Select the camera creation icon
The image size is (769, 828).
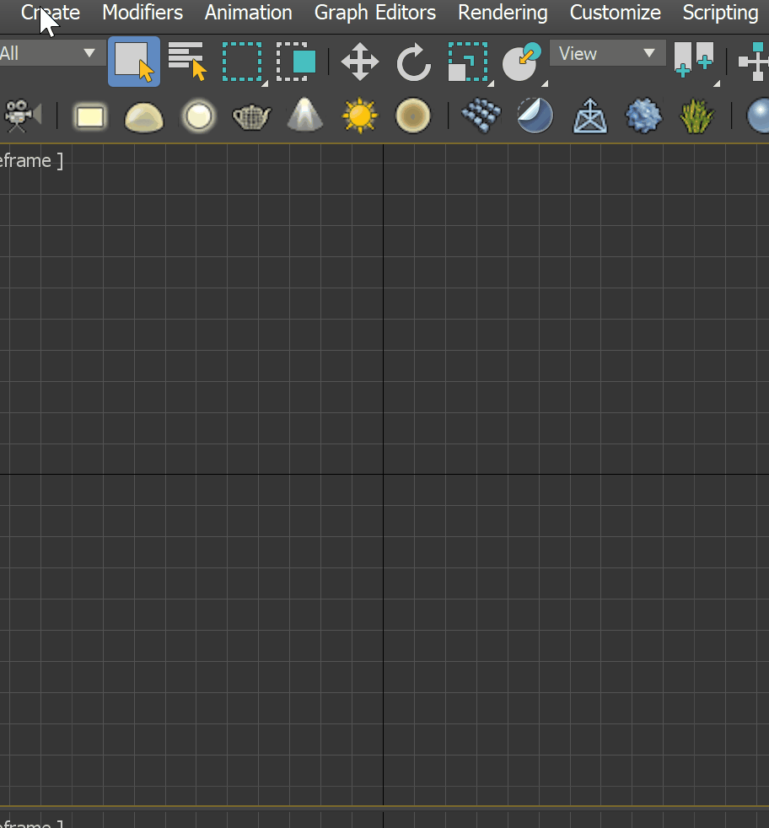coord(21,116)
